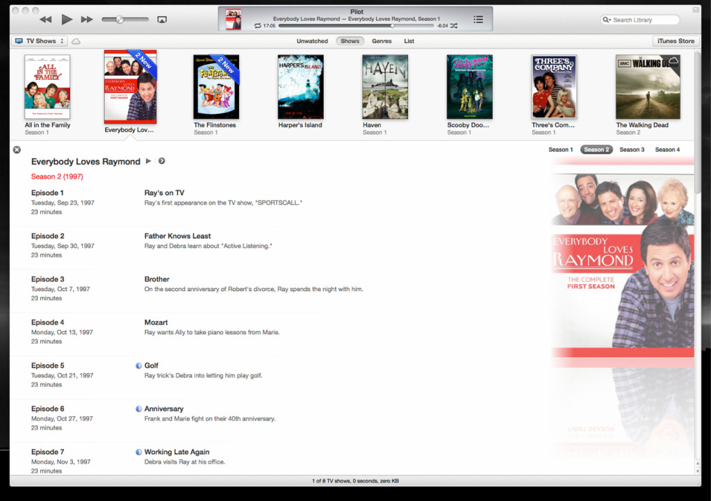Click Episode 4 label
The image size is (711, 501).
point(48,322)
